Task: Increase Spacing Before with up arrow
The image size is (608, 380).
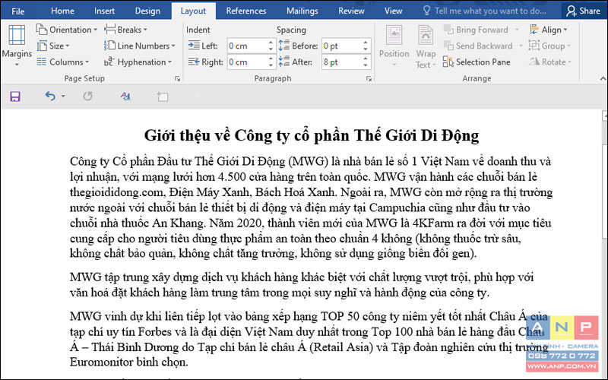Action: pos(366,43)
